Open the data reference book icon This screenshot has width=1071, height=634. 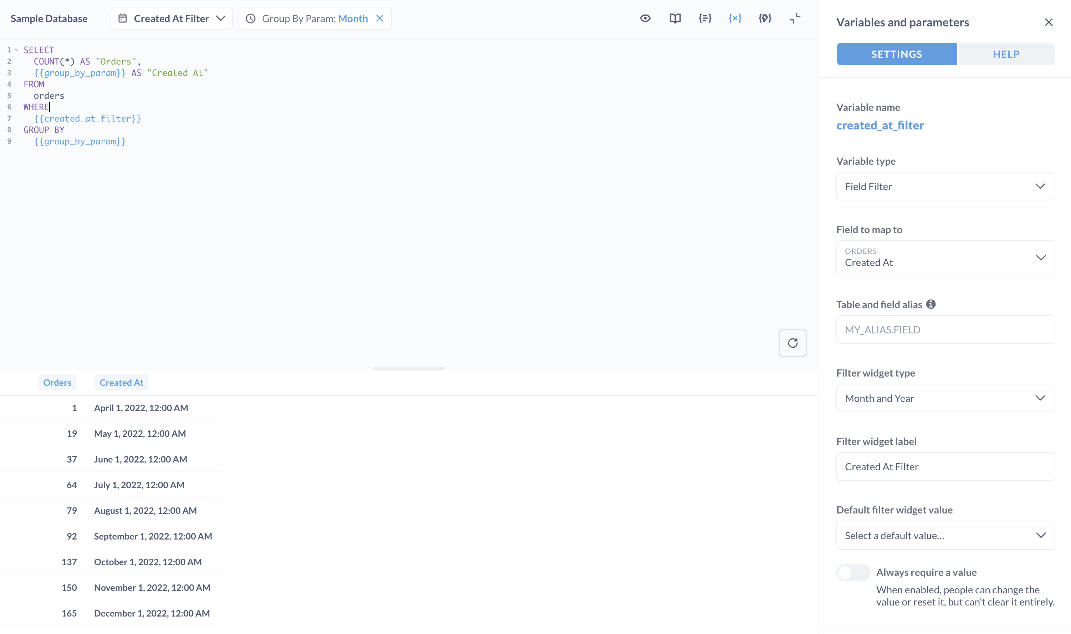pyautogui.click(x=675, y=19)
